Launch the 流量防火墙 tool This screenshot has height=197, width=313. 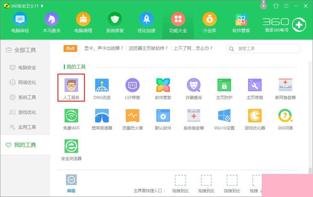[x=132, y=119]
